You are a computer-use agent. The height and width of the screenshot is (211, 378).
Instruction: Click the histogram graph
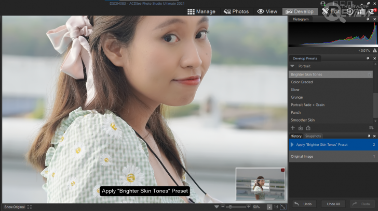(333, 34)
